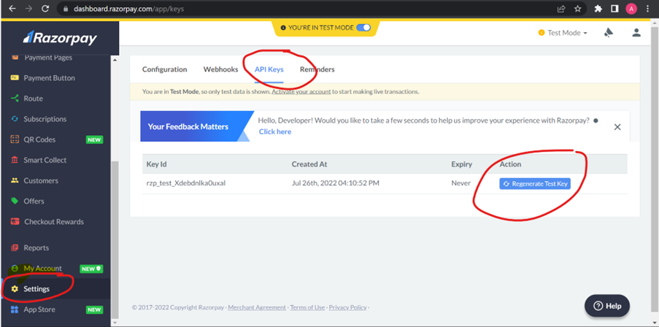Click the key id rzp_test_Xdebdnlka0uxal
The width and height of the screenshot is (659, 327).
186,183
